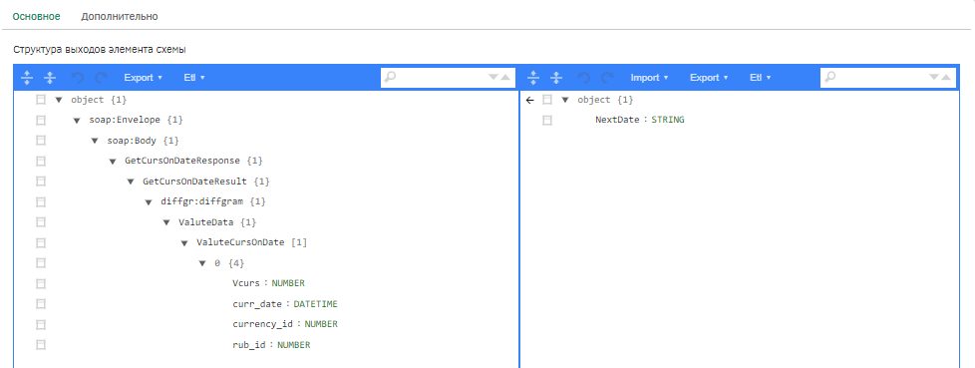The image size is (975, 368).
Task: Open Etl dropdown in right panel
Action: 760,78
